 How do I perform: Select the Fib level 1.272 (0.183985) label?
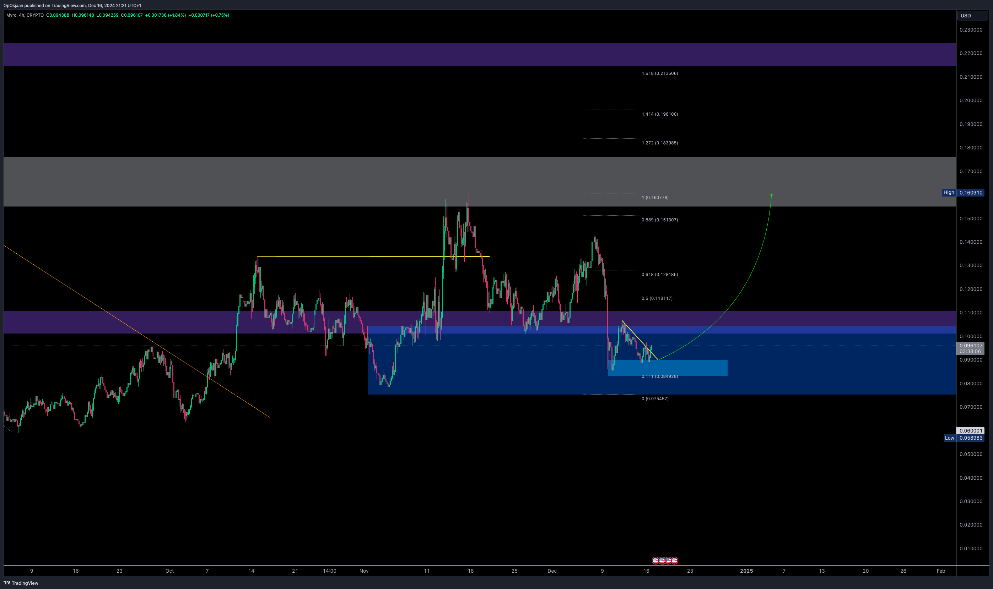[x=660, y=143]
